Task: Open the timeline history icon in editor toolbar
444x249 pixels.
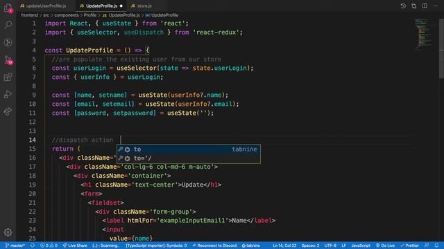Action: tap(403, 6)
